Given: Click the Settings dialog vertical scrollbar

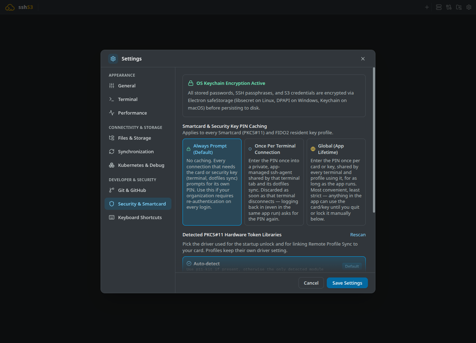Looking at the screenshot, I should pyautogui.click(x=374, y=140).
